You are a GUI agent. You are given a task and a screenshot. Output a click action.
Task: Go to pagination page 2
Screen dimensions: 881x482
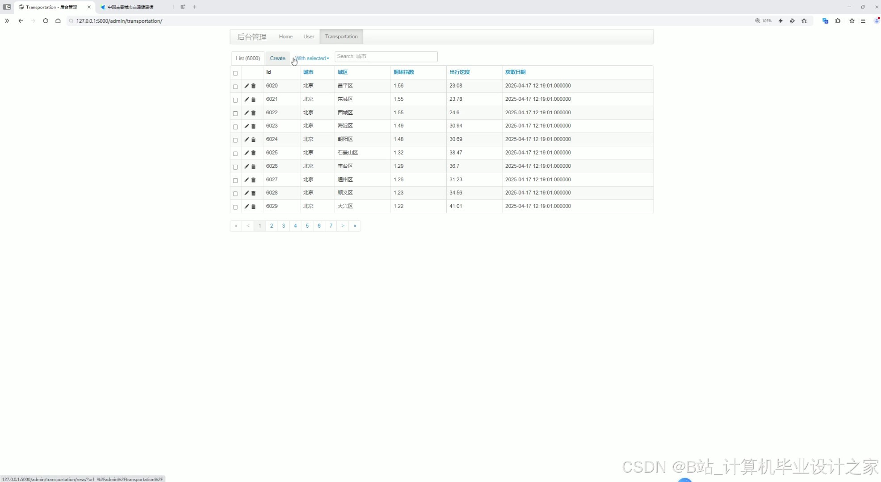pyautogui.click(x=272, y=226)
